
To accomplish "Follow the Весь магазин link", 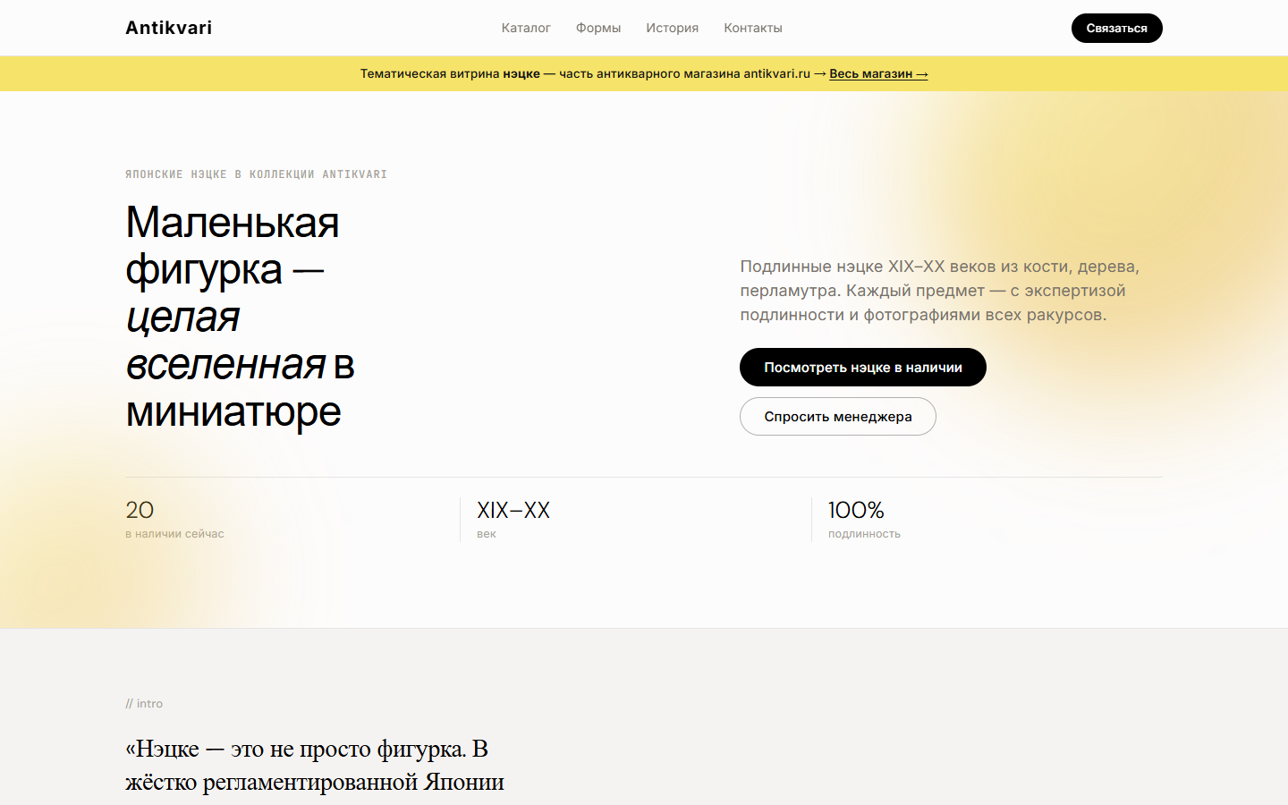I will click(x=878, y=73).
